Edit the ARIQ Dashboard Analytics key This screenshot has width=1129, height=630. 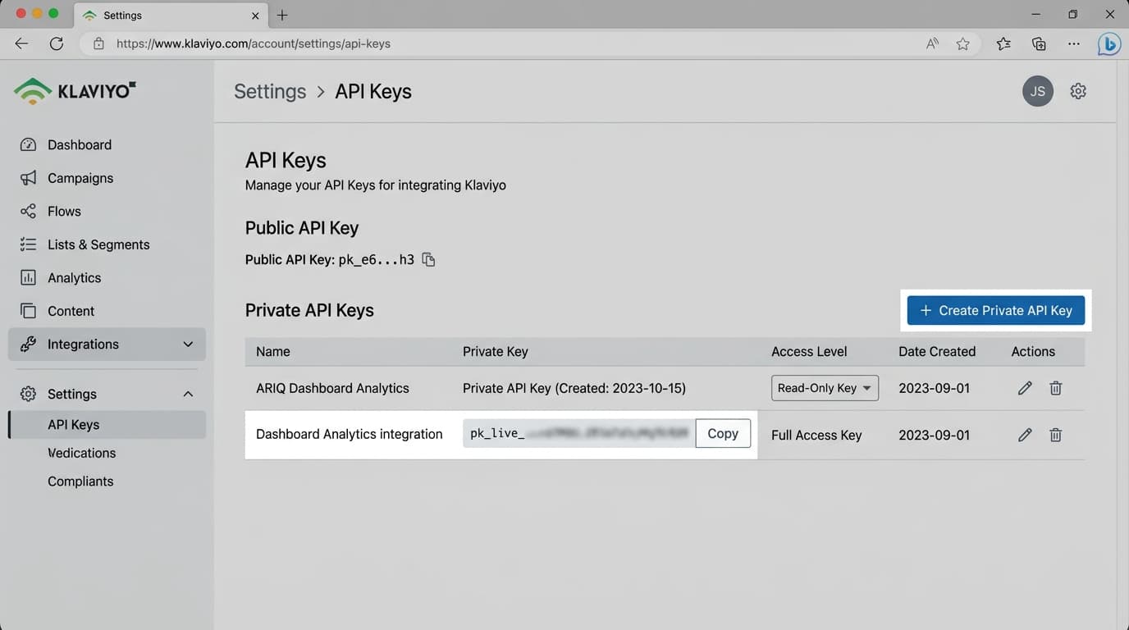point(1025,388)
